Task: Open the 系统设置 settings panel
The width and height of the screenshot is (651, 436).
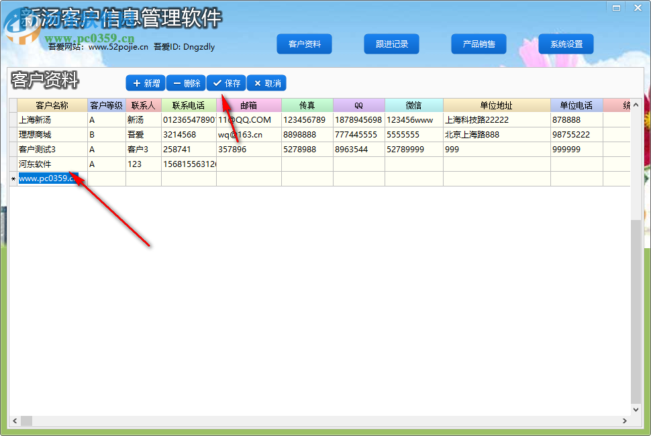Action: [x=566, y=44]
